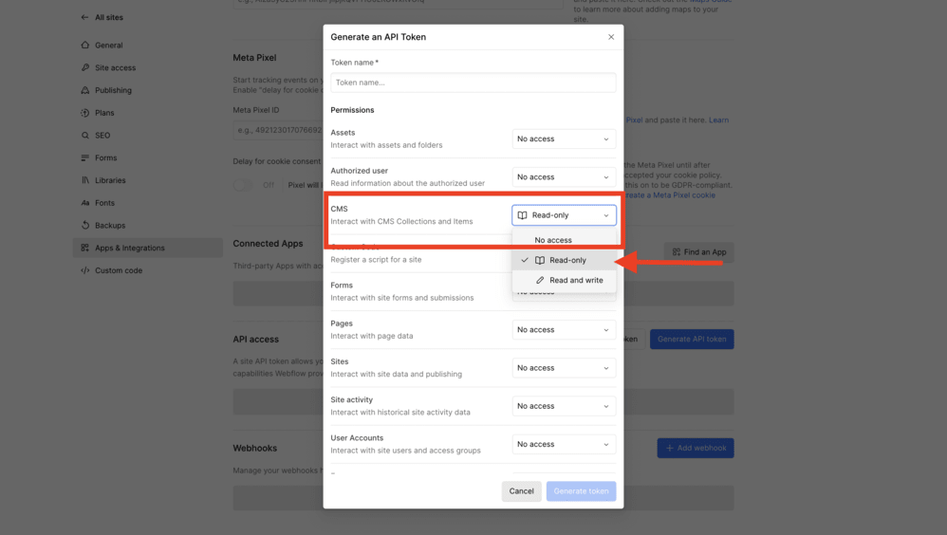
Task: Click the General home icon in sidebar
Action: (x=85, y=46)
